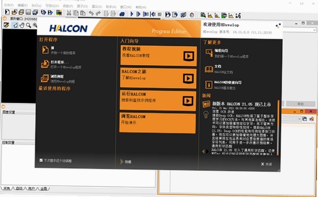Open the 运行HALCON card

pyautogui.click(x=158, y=101)
